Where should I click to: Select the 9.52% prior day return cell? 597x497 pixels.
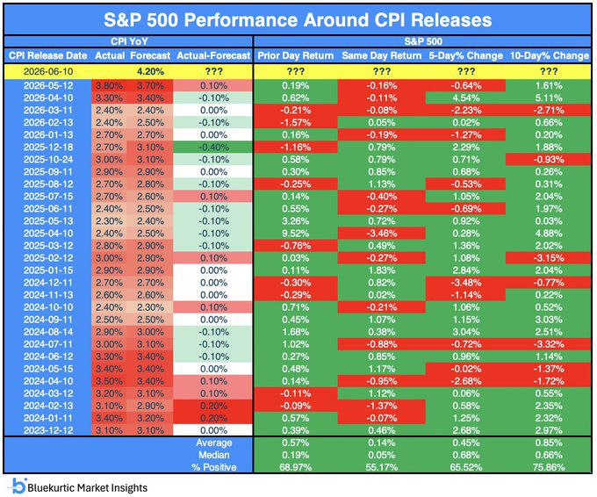click(x=296, y=234)
